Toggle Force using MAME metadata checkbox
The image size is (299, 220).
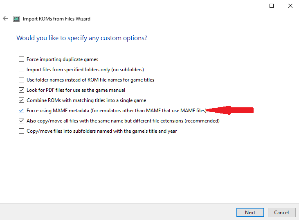point(21,110)
